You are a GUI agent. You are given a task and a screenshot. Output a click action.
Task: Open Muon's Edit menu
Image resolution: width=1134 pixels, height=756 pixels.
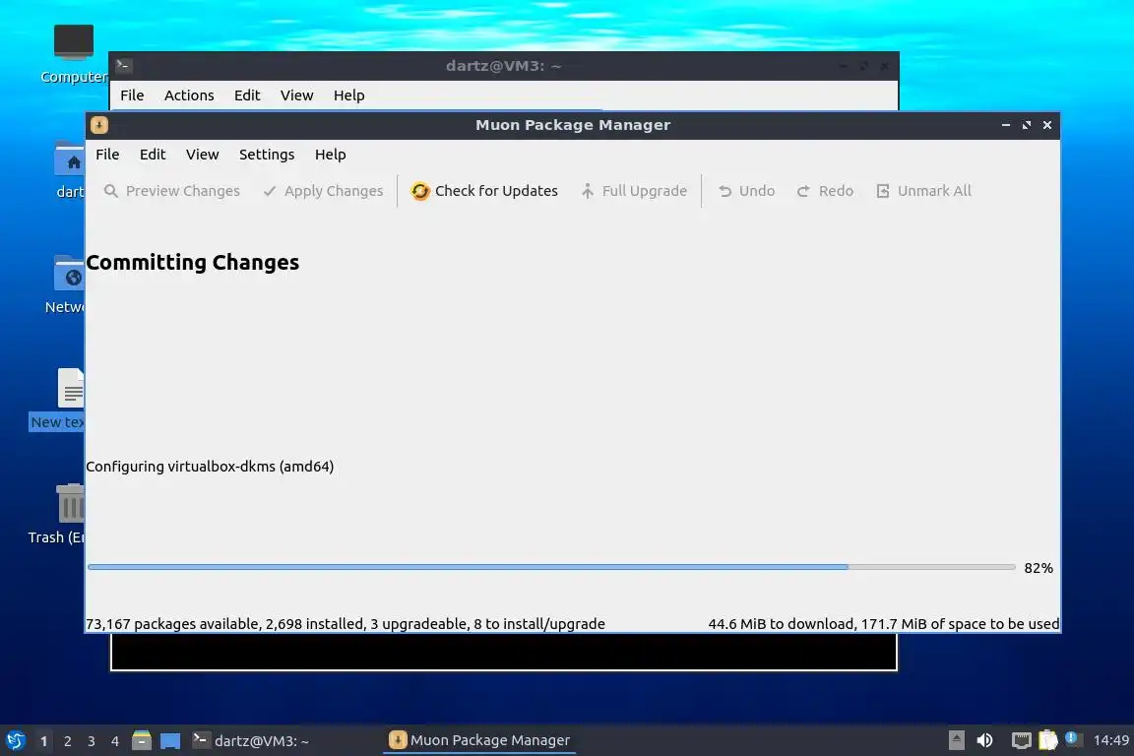[153, 155]
